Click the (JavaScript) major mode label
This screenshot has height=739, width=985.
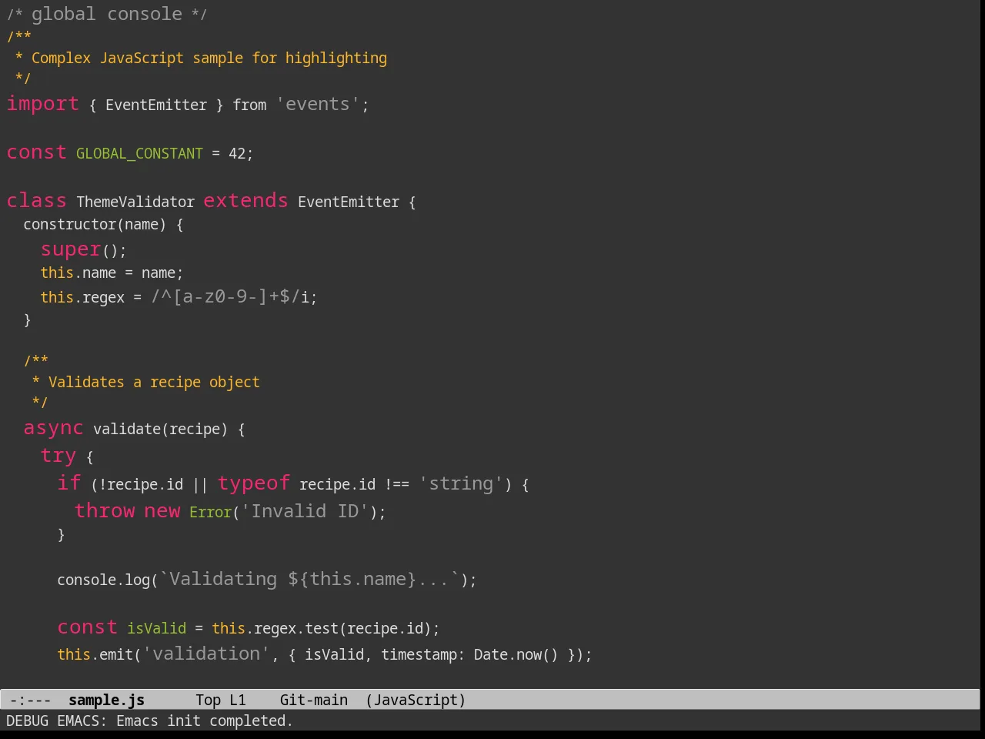pyautogui.click(x=416, y=700)
